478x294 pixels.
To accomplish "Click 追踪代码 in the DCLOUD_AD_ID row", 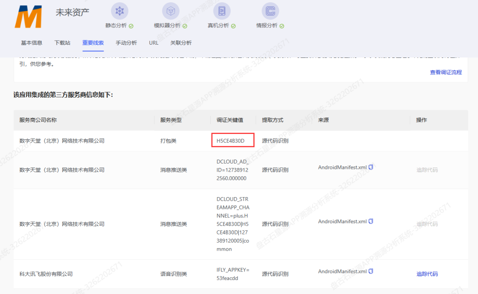I will 427,170.
